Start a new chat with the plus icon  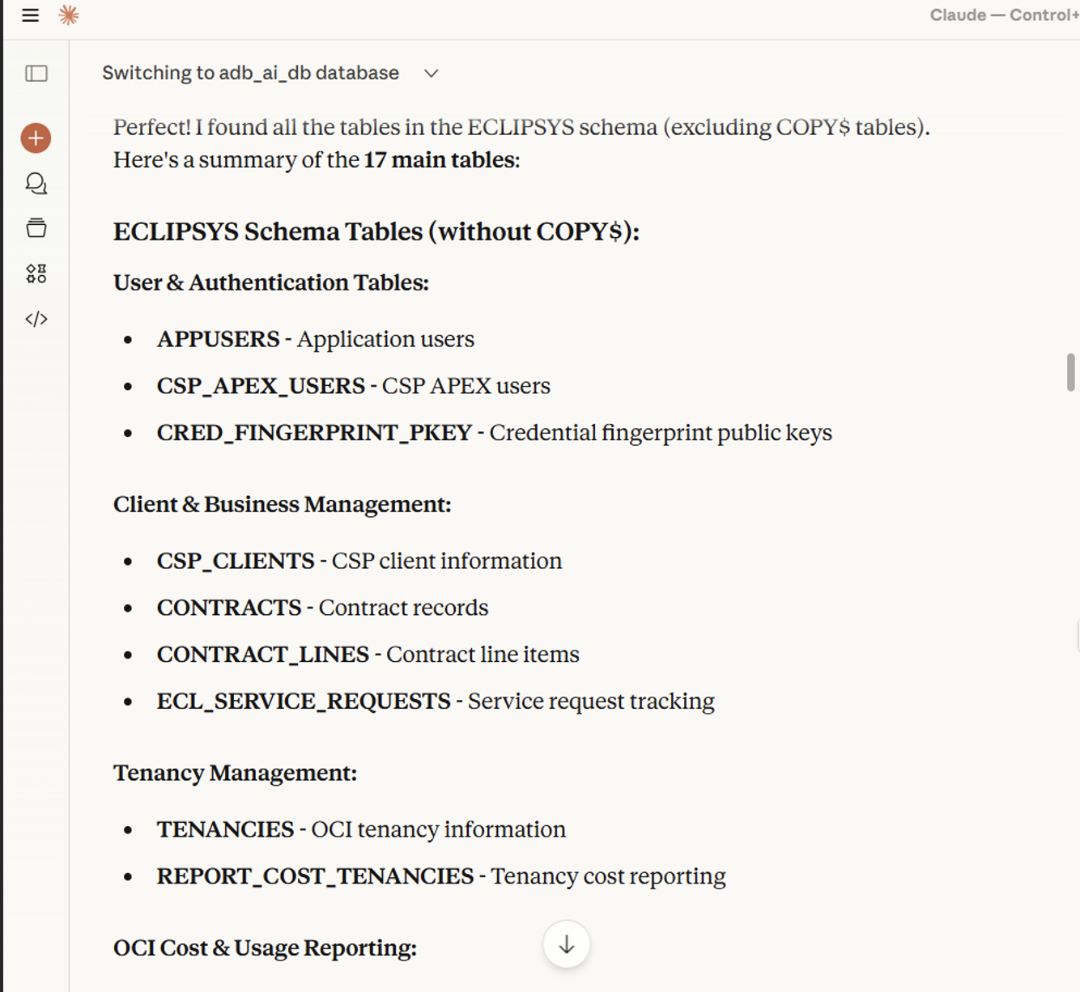click(x=36, y=138)
